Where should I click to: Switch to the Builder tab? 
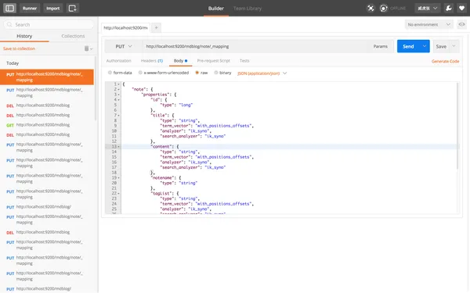216,9
